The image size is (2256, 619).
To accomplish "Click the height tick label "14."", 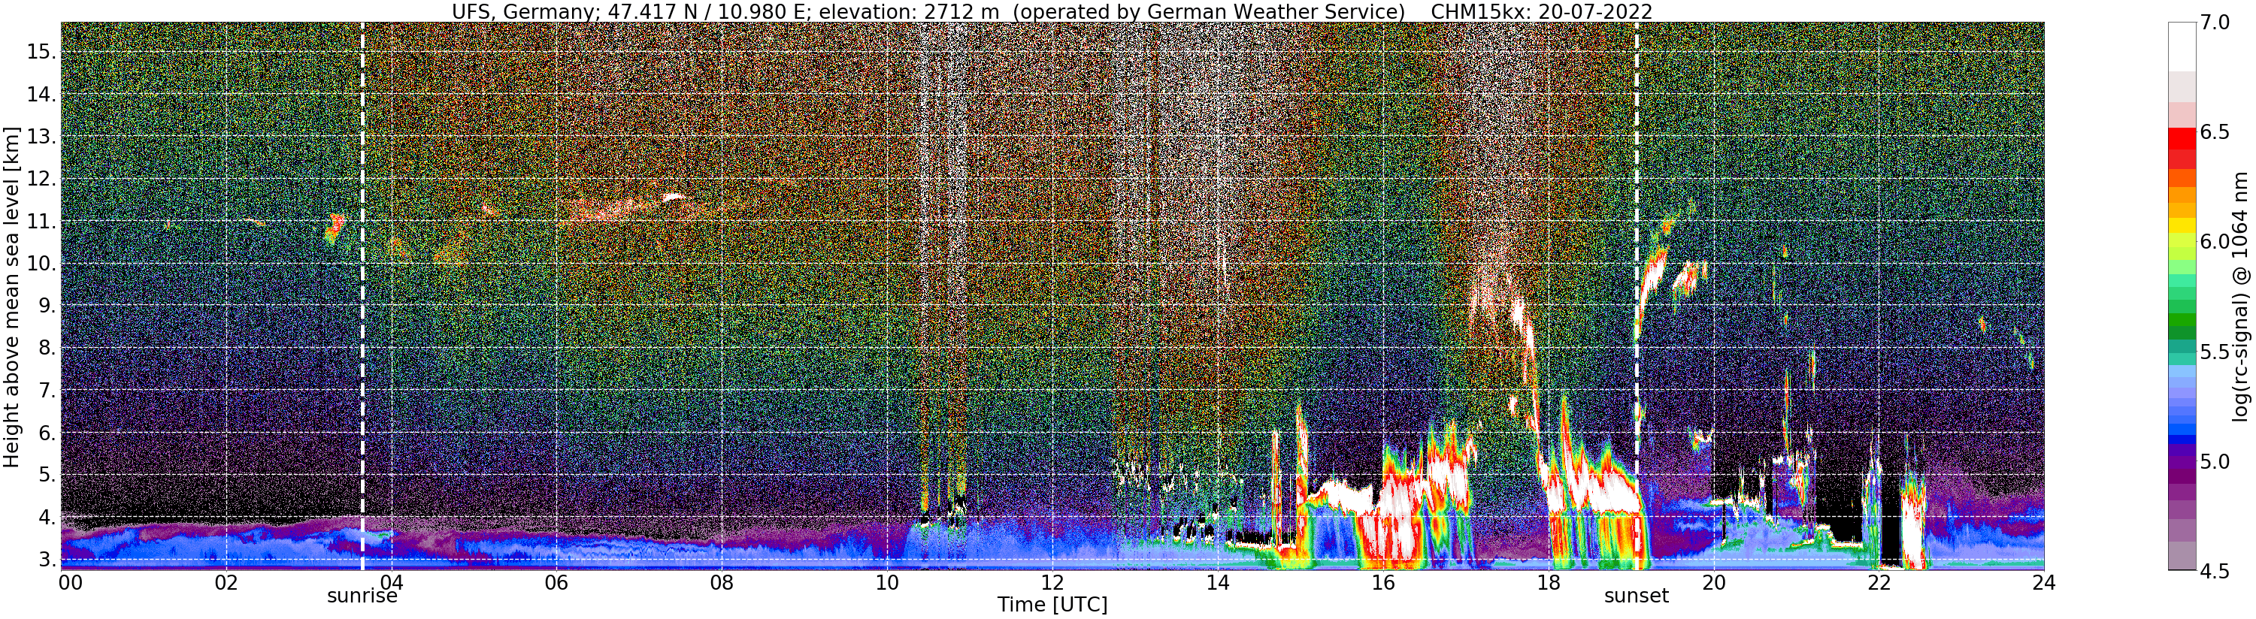I will tap(41, 95).
